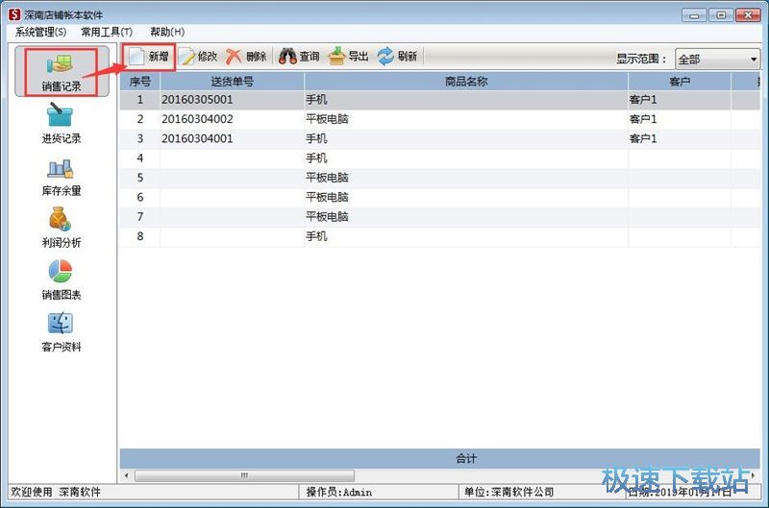The height and width of the screenshot is (508, 769).
Task: Click 客户1 in row 3
Action: pos(643,138)
